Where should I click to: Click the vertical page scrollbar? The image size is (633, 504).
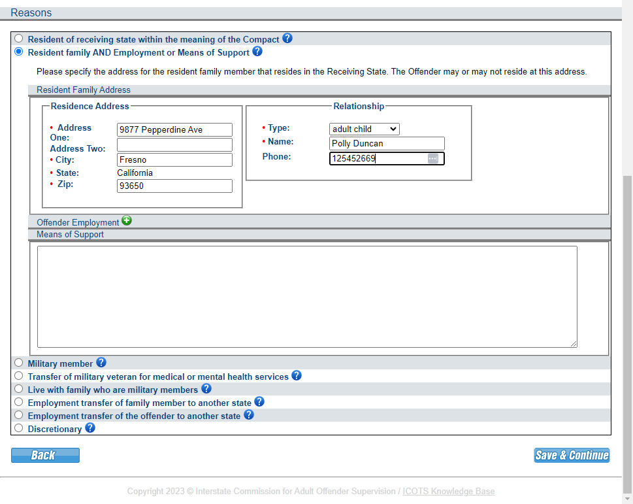(x=627, y=333)
